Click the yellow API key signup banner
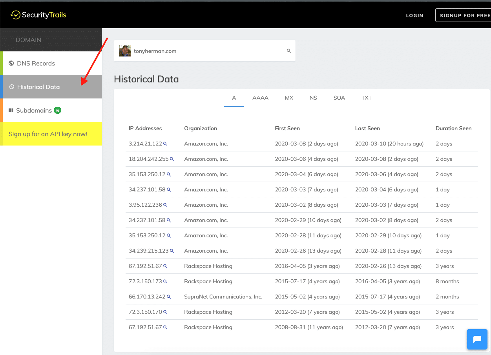 pos(47,134)
